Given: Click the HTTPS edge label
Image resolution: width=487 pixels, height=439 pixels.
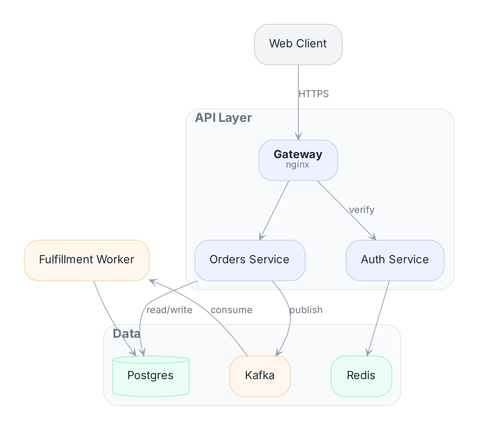Looking at the screenshot, I should click(x=314, y=94).
